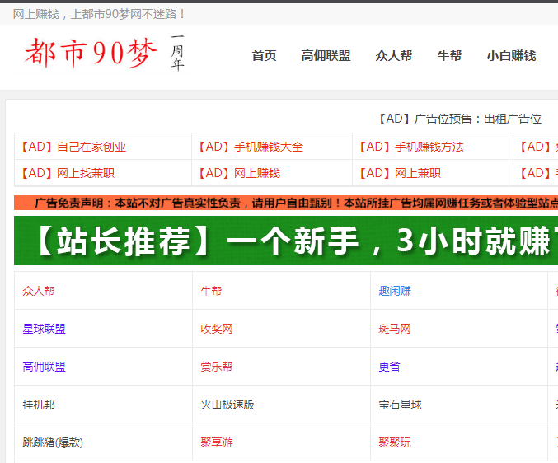Click the purple 高佣联盟 table link
Image resolution: width=558 pixels, height=463 pixels.
click(45, 367)
